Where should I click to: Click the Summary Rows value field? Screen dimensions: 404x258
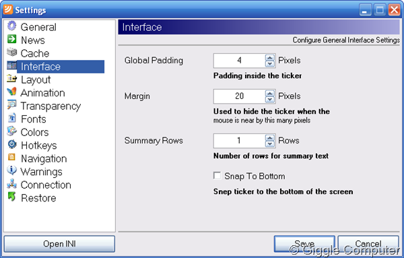[239, 141]
